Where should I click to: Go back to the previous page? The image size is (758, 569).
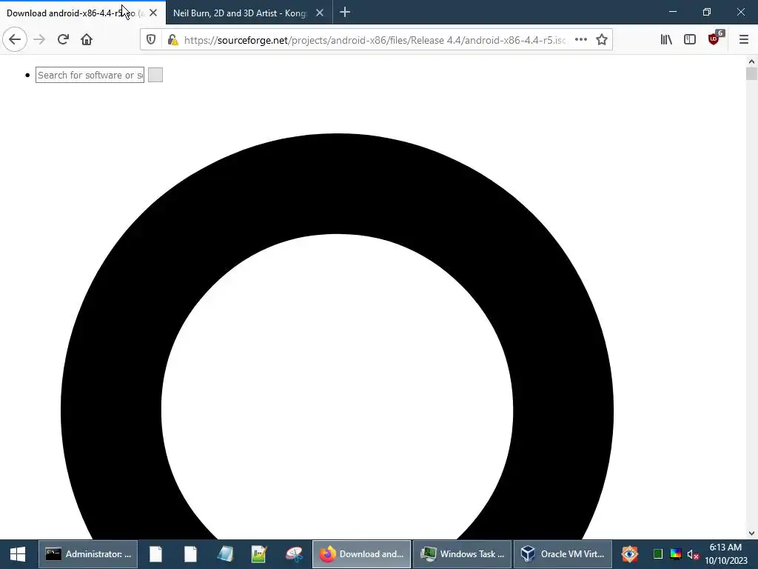pyautogui.click(x=15, y=39)
